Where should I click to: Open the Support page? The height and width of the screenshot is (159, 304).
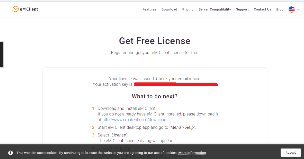click(x=242, y=9)
